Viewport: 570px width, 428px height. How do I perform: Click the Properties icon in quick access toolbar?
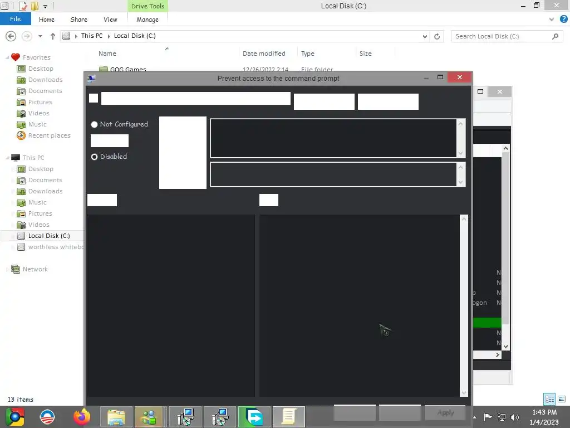click(x=23, y=6)
